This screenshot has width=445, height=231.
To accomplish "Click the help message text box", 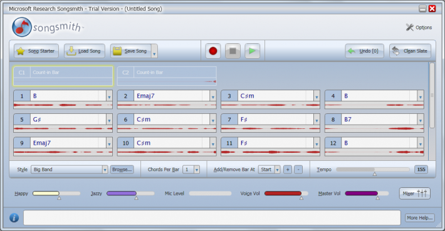I will click(x=212, y=218).
